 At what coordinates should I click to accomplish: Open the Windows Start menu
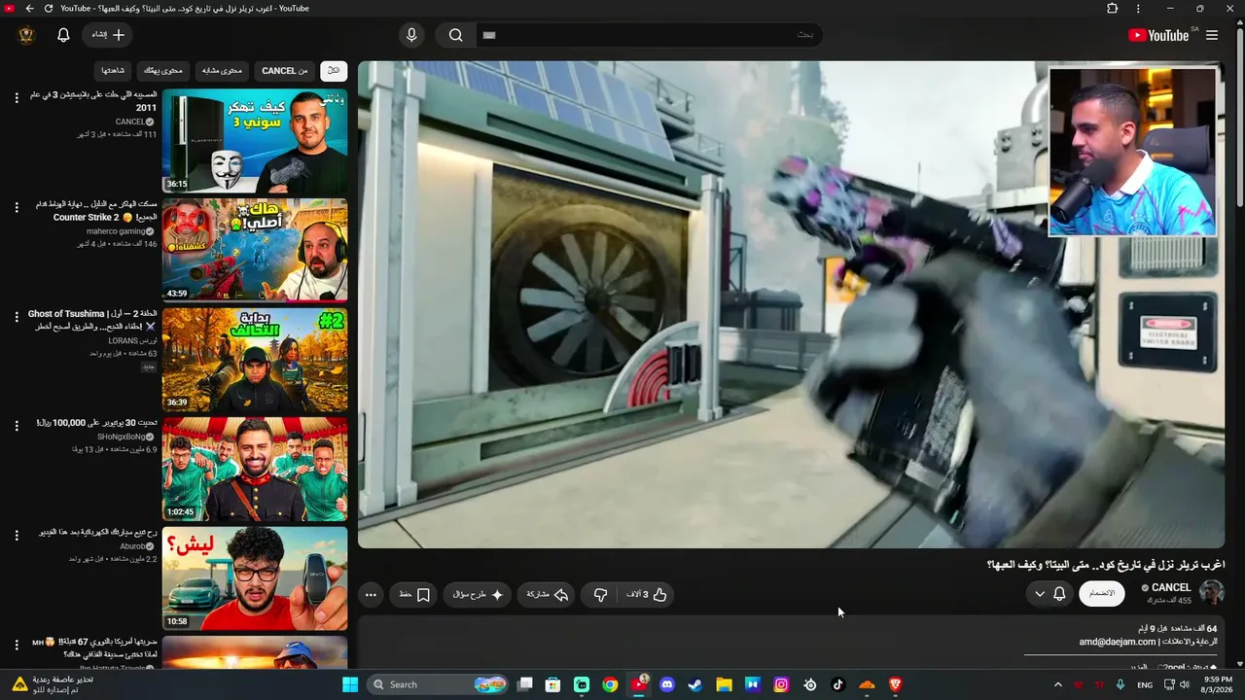(350, 684)
